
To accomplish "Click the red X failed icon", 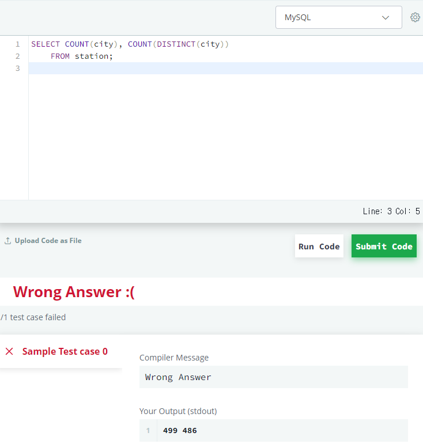I will click(x=9, y=351).
